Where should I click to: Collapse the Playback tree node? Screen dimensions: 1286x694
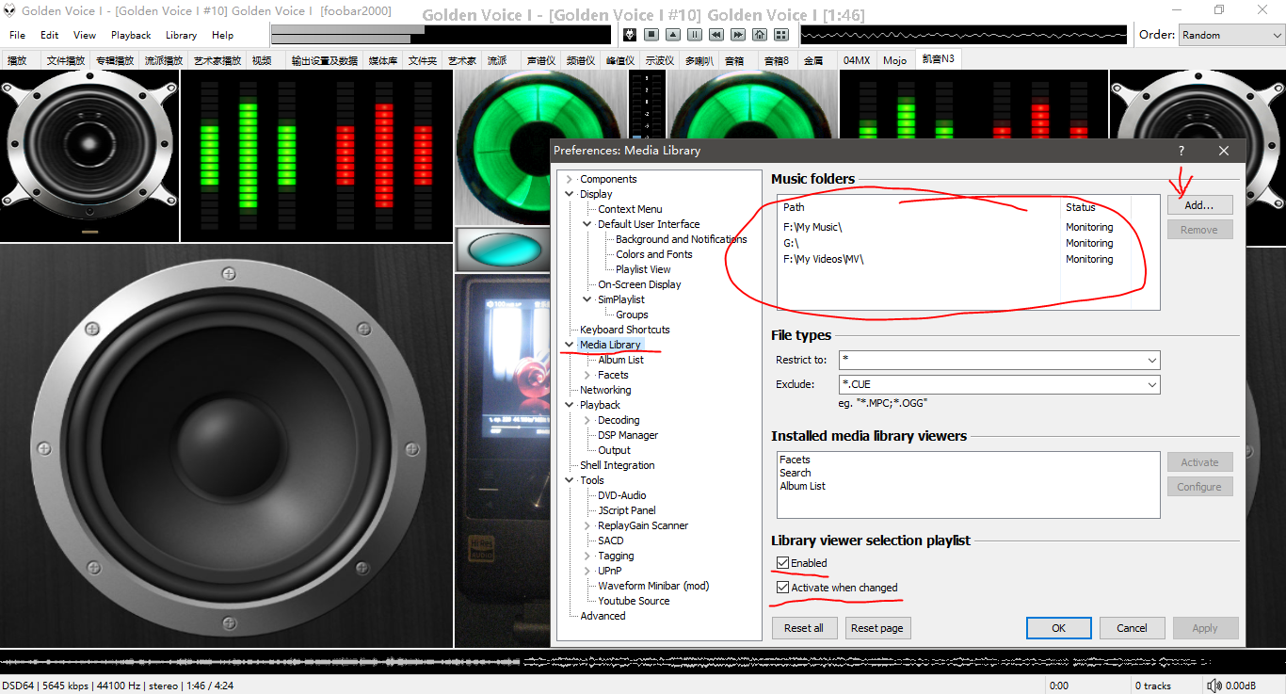click(569, 405)
